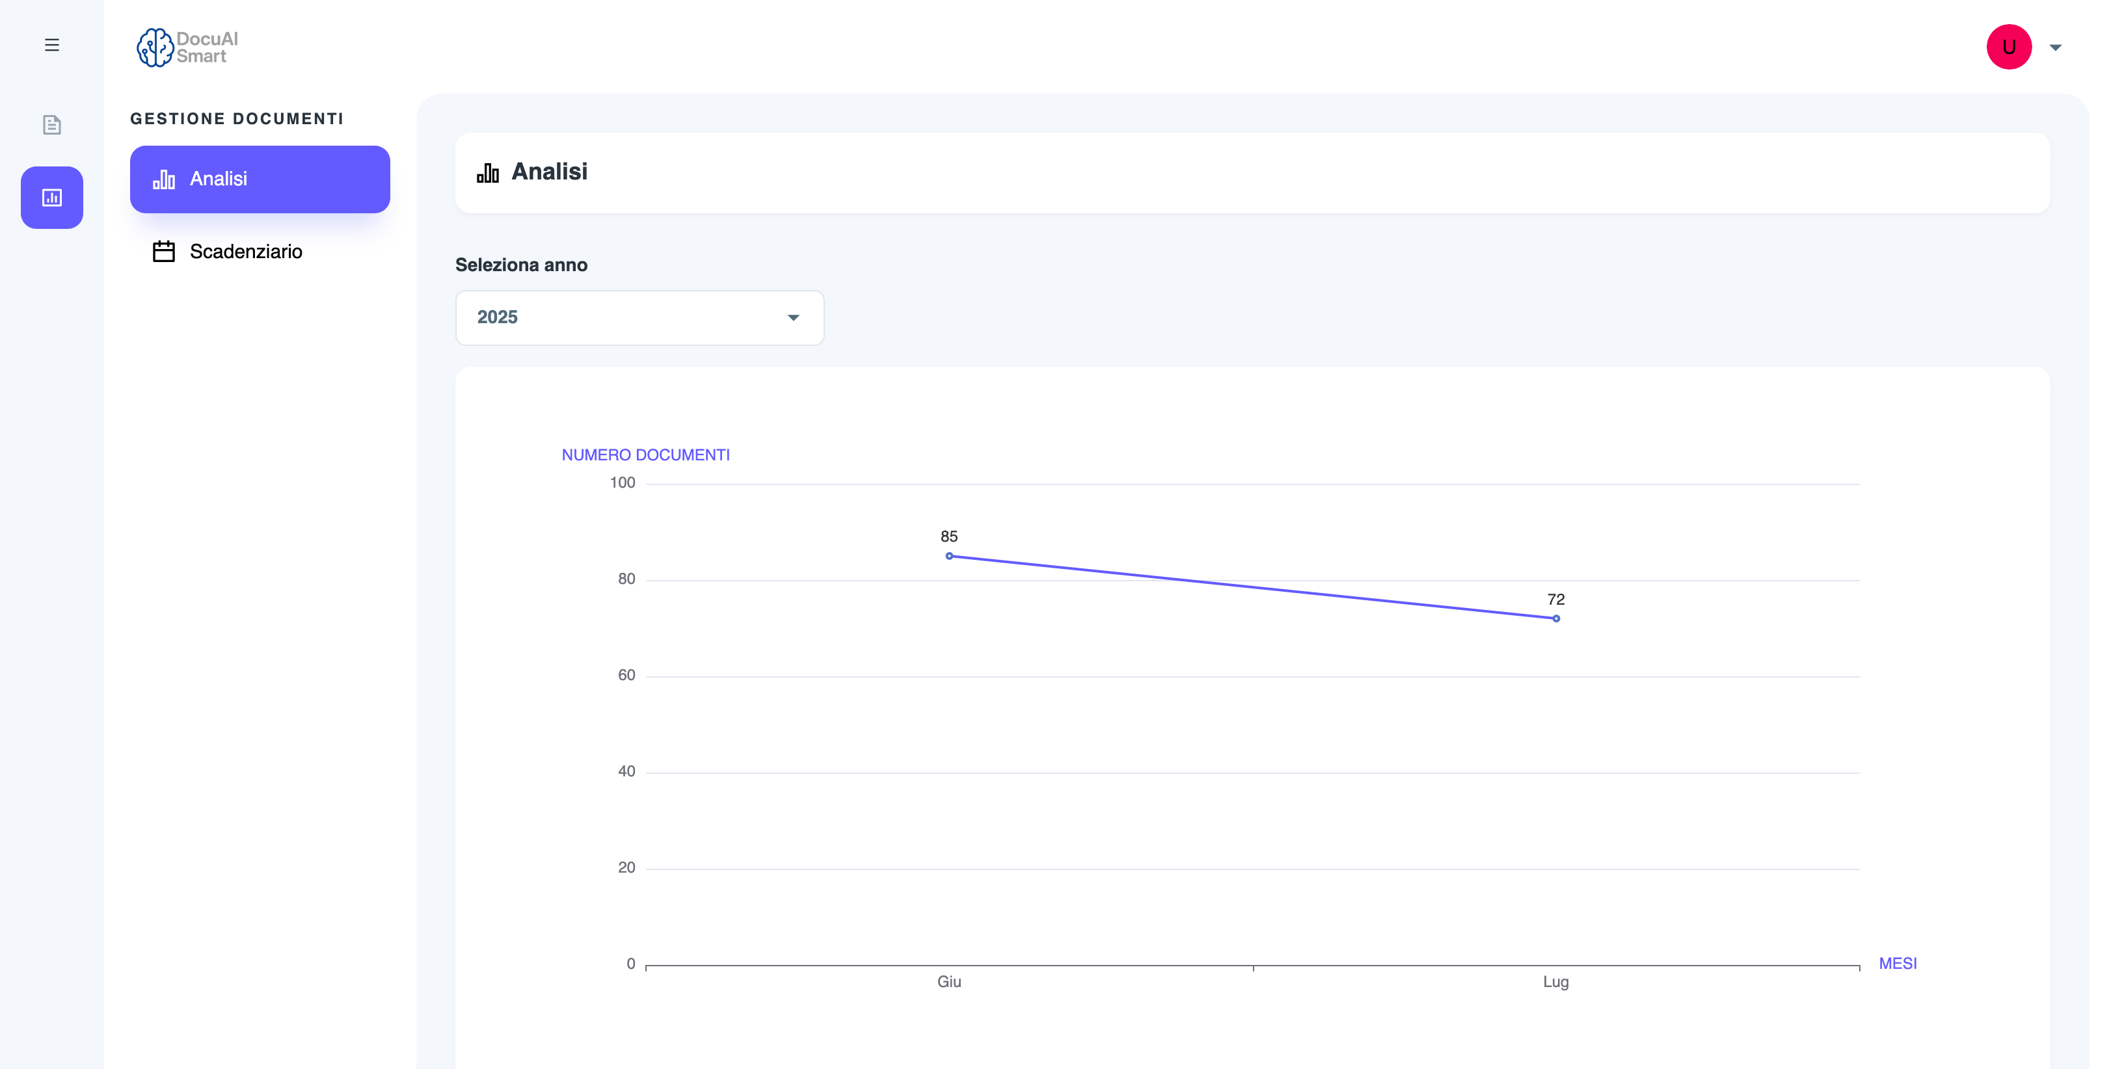Screen dimensions: 2109x1069
Task: Switch to the Scadenziario section
Action: click(247, 251)
